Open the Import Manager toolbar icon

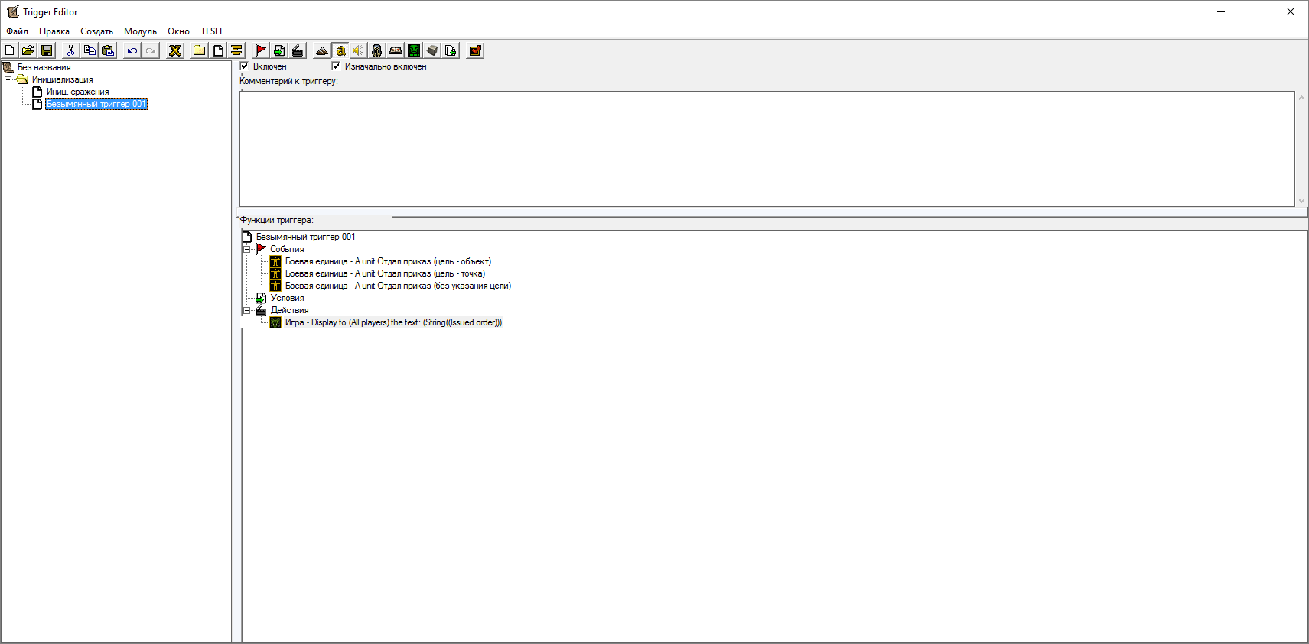(451, 50)
